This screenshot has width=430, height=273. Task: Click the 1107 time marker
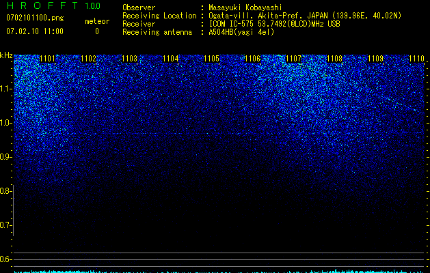pyautogui.click(x=294, y=59)
